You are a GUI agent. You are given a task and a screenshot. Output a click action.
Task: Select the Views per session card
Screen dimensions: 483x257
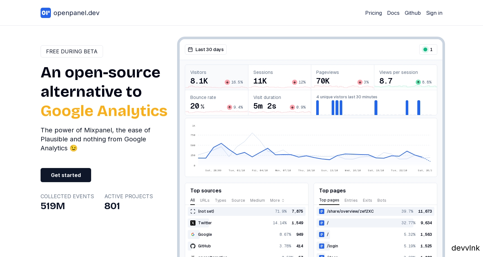406,77
